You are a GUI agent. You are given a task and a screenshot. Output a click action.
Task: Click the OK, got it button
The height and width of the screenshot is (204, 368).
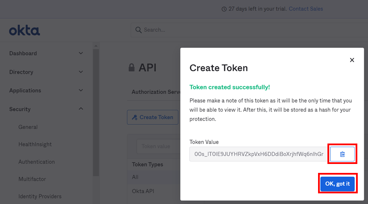click(x=337, y=184)
